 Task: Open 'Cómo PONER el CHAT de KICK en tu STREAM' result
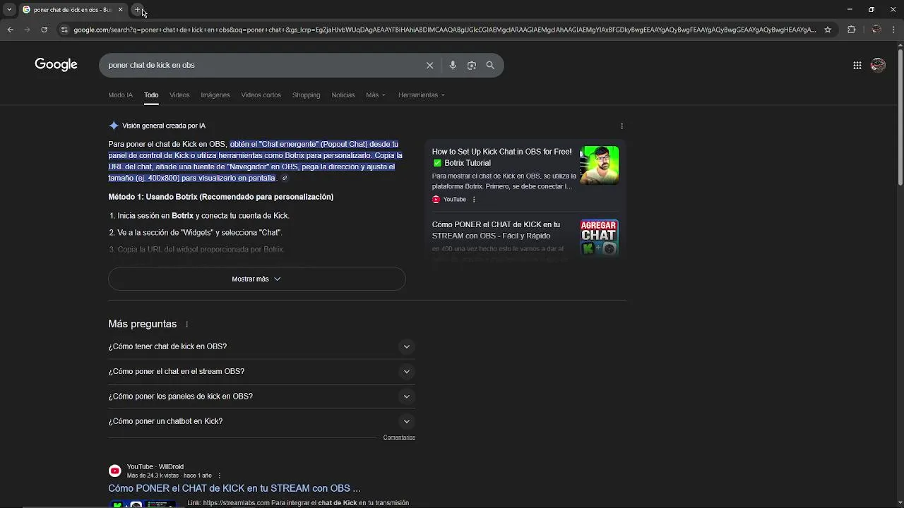click(x=234, y=488)
